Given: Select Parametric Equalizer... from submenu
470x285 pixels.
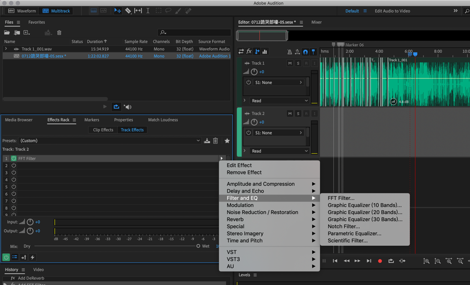Looking at the screenshot, I should tap(365, 234).
